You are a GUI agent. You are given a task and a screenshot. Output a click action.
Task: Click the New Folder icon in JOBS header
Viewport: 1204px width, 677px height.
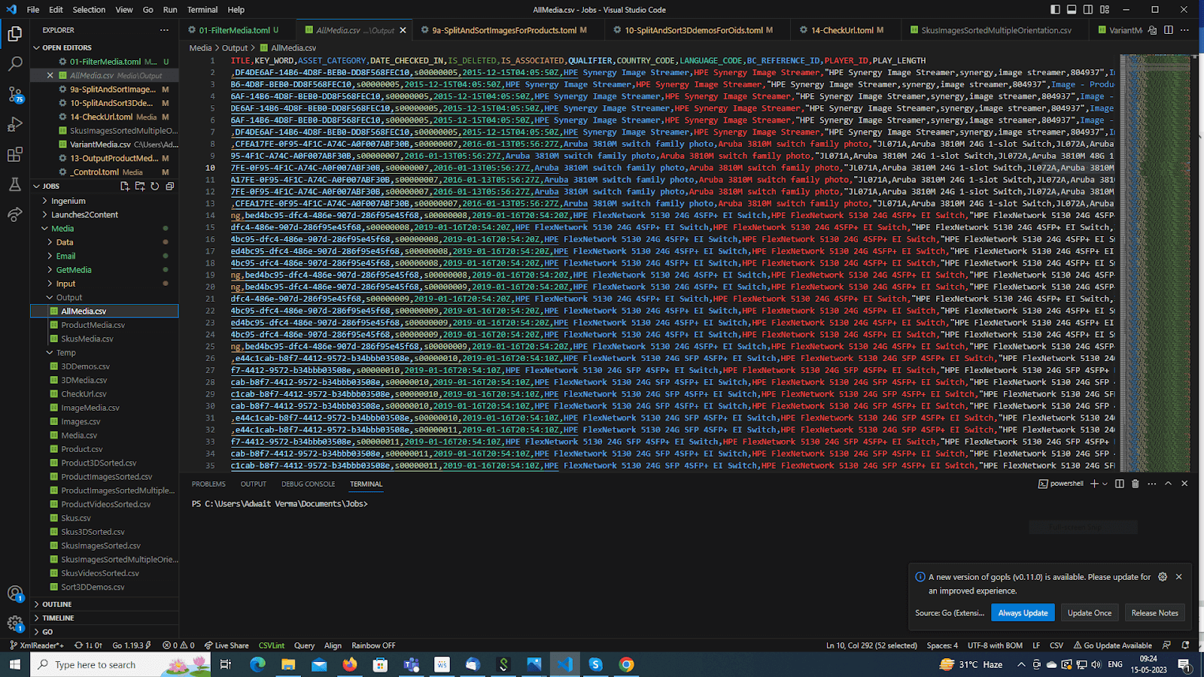click(x=140, y=186)
